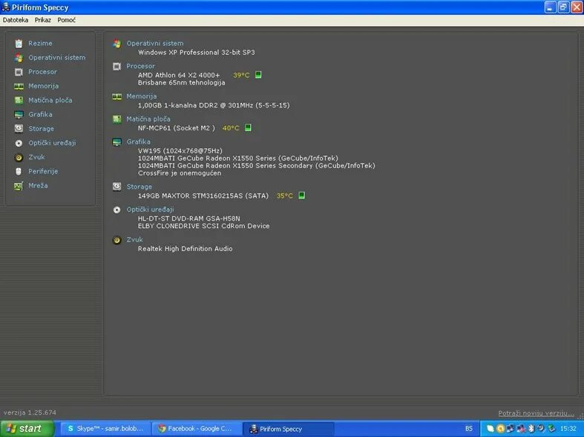
Task: Click the text Brisbane 65nm tehnologija
Action: click(181, 82)
